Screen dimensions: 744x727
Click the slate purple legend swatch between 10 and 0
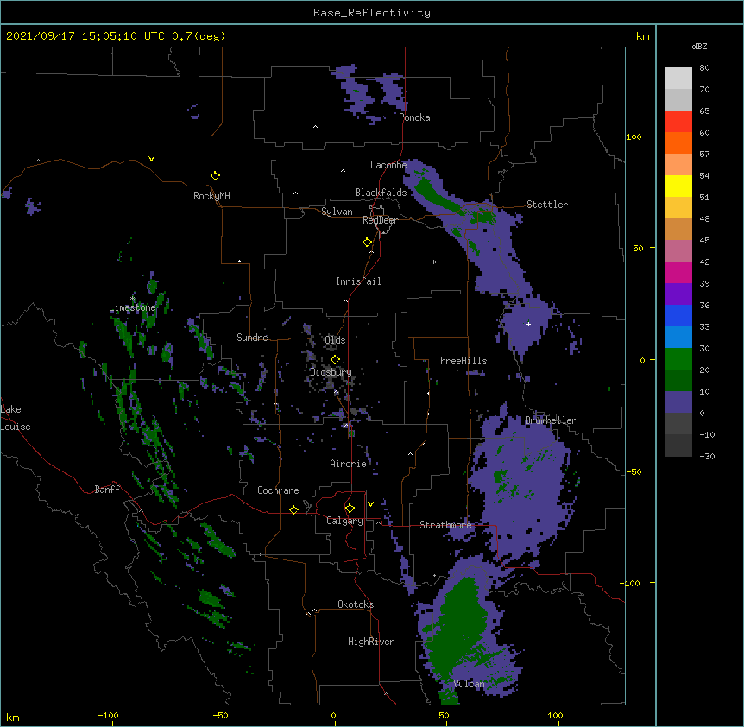(x=678, y=402)
